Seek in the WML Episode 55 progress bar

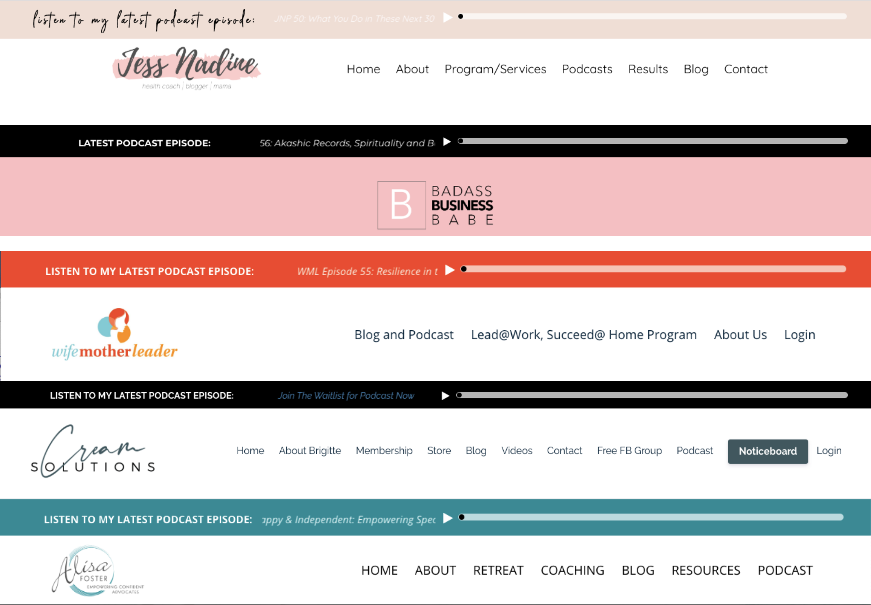[x=654, y=269]
